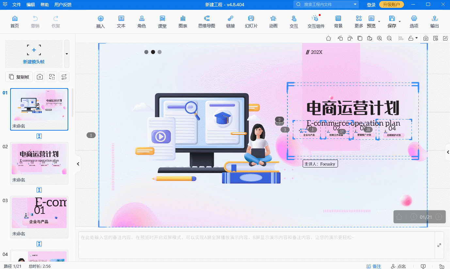The height and width of the screenshot is (269, 450).
Task: Toggle the 备注 (Notes) panel
Action: (x=374, y=266)
